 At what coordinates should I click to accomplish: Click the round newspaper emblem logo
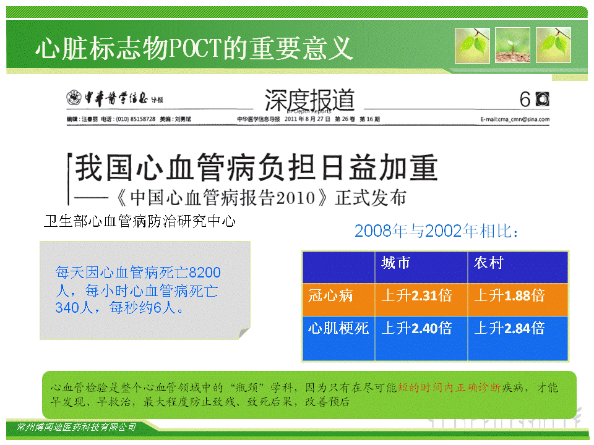tap(74, 98)
